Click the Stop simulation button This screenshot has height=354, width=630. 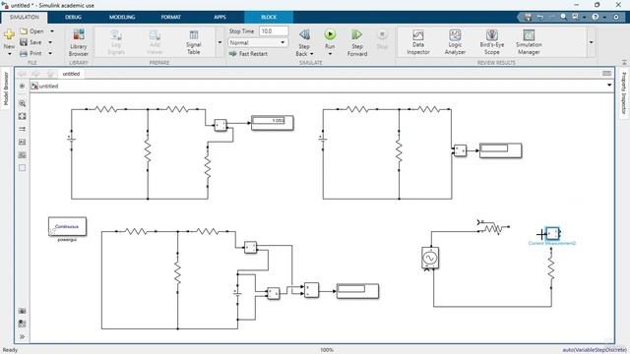pos(382,39)
